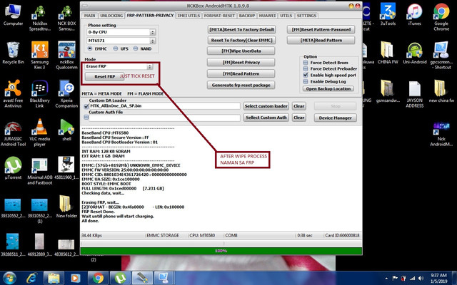
Task: Select the NAND radio button
Action: tap(135, 48)
